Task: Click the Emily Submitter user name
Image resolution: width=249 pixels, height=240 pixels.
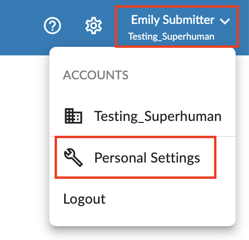Action: [173, 20]
